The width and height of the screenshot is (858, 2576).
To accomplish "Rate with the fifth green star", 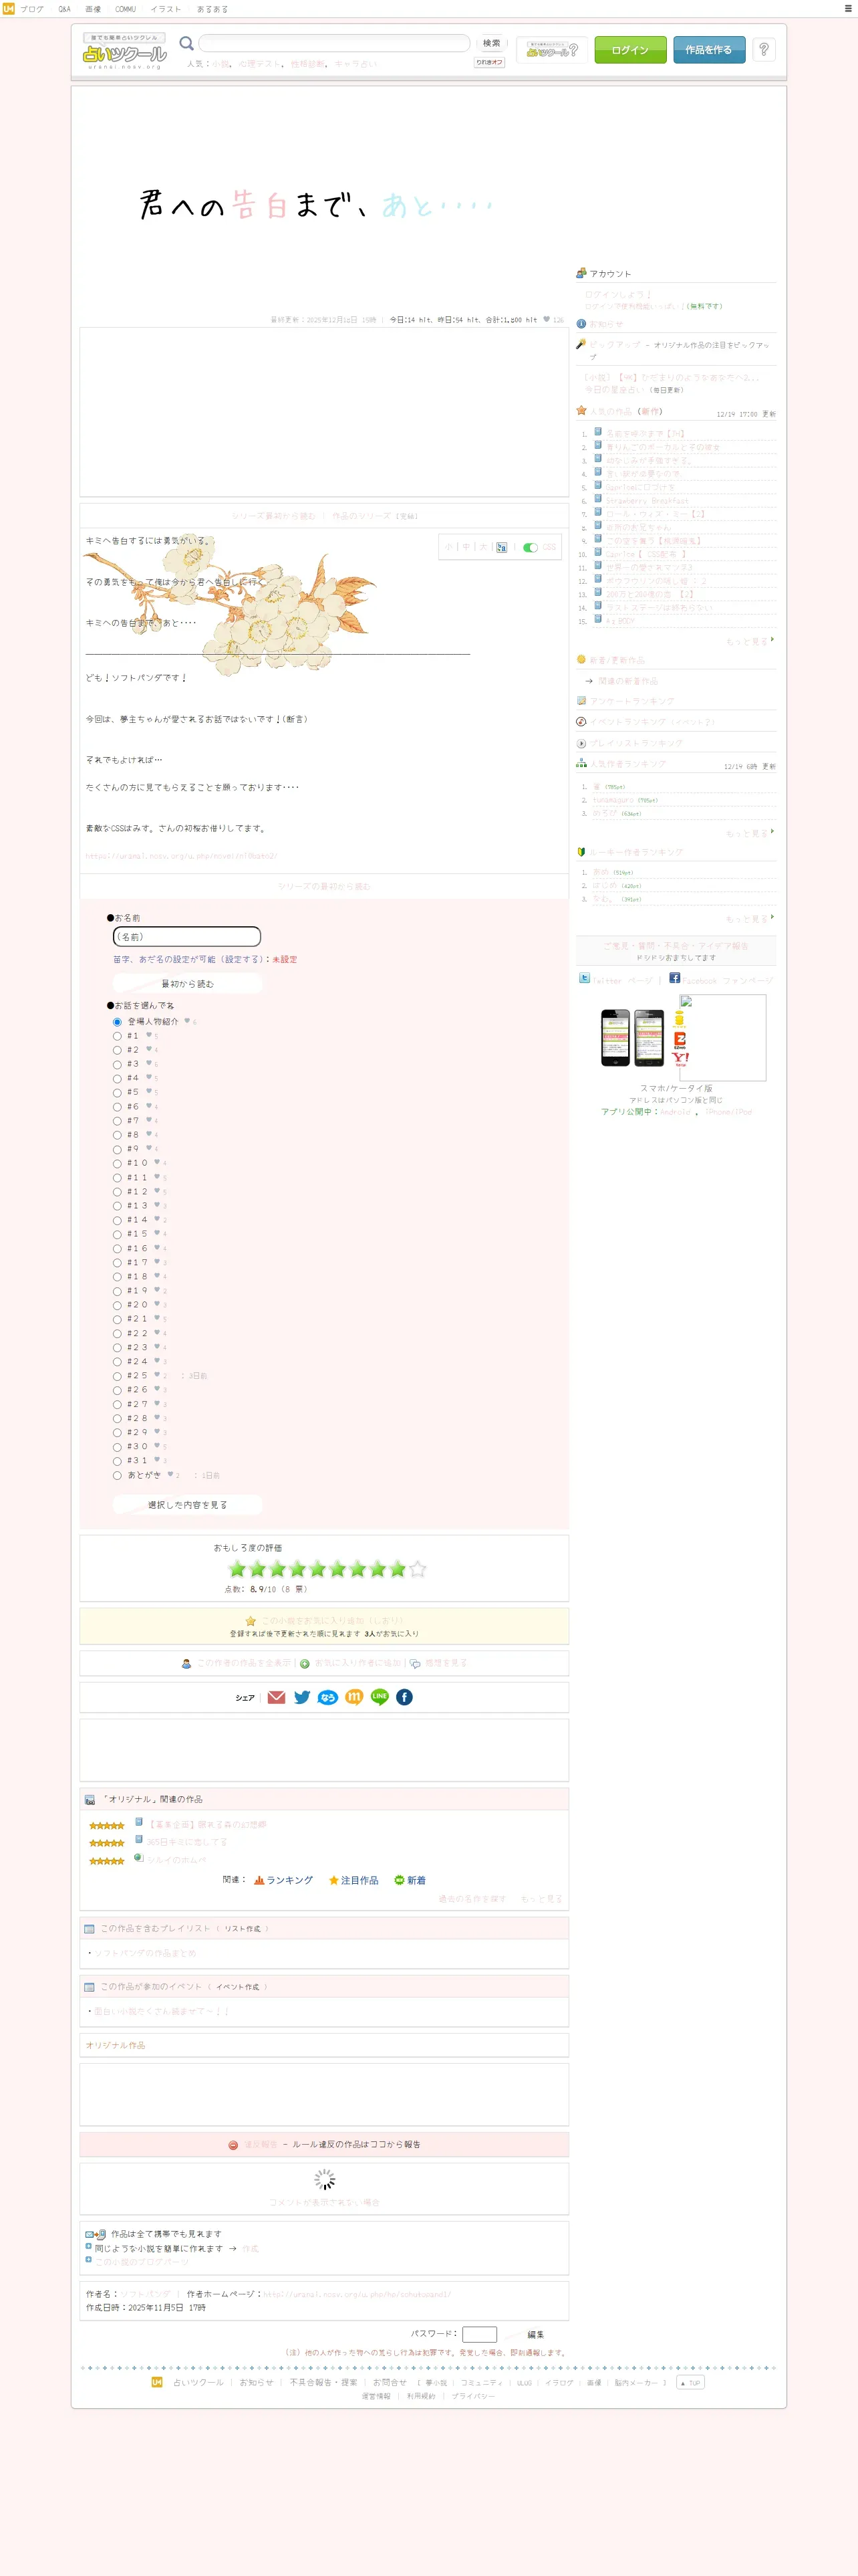I will [x=317, y=1569].
